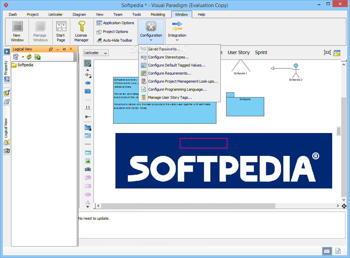Open Configure Requirements entry
The image size is (350, 258).
(180, 73)
